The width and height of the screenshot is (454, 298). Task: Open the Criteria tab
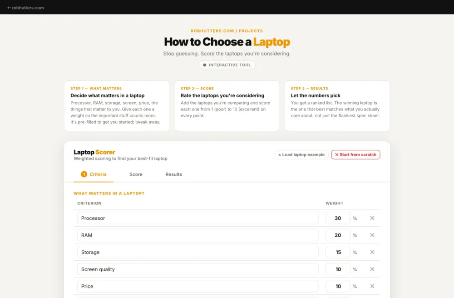click(x=94, y=174)
